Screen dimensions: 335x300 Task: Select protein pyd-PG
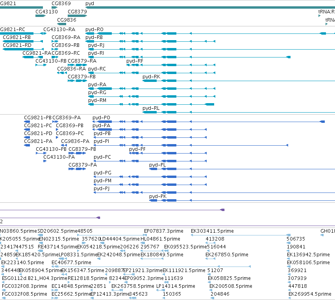point(103,173)
